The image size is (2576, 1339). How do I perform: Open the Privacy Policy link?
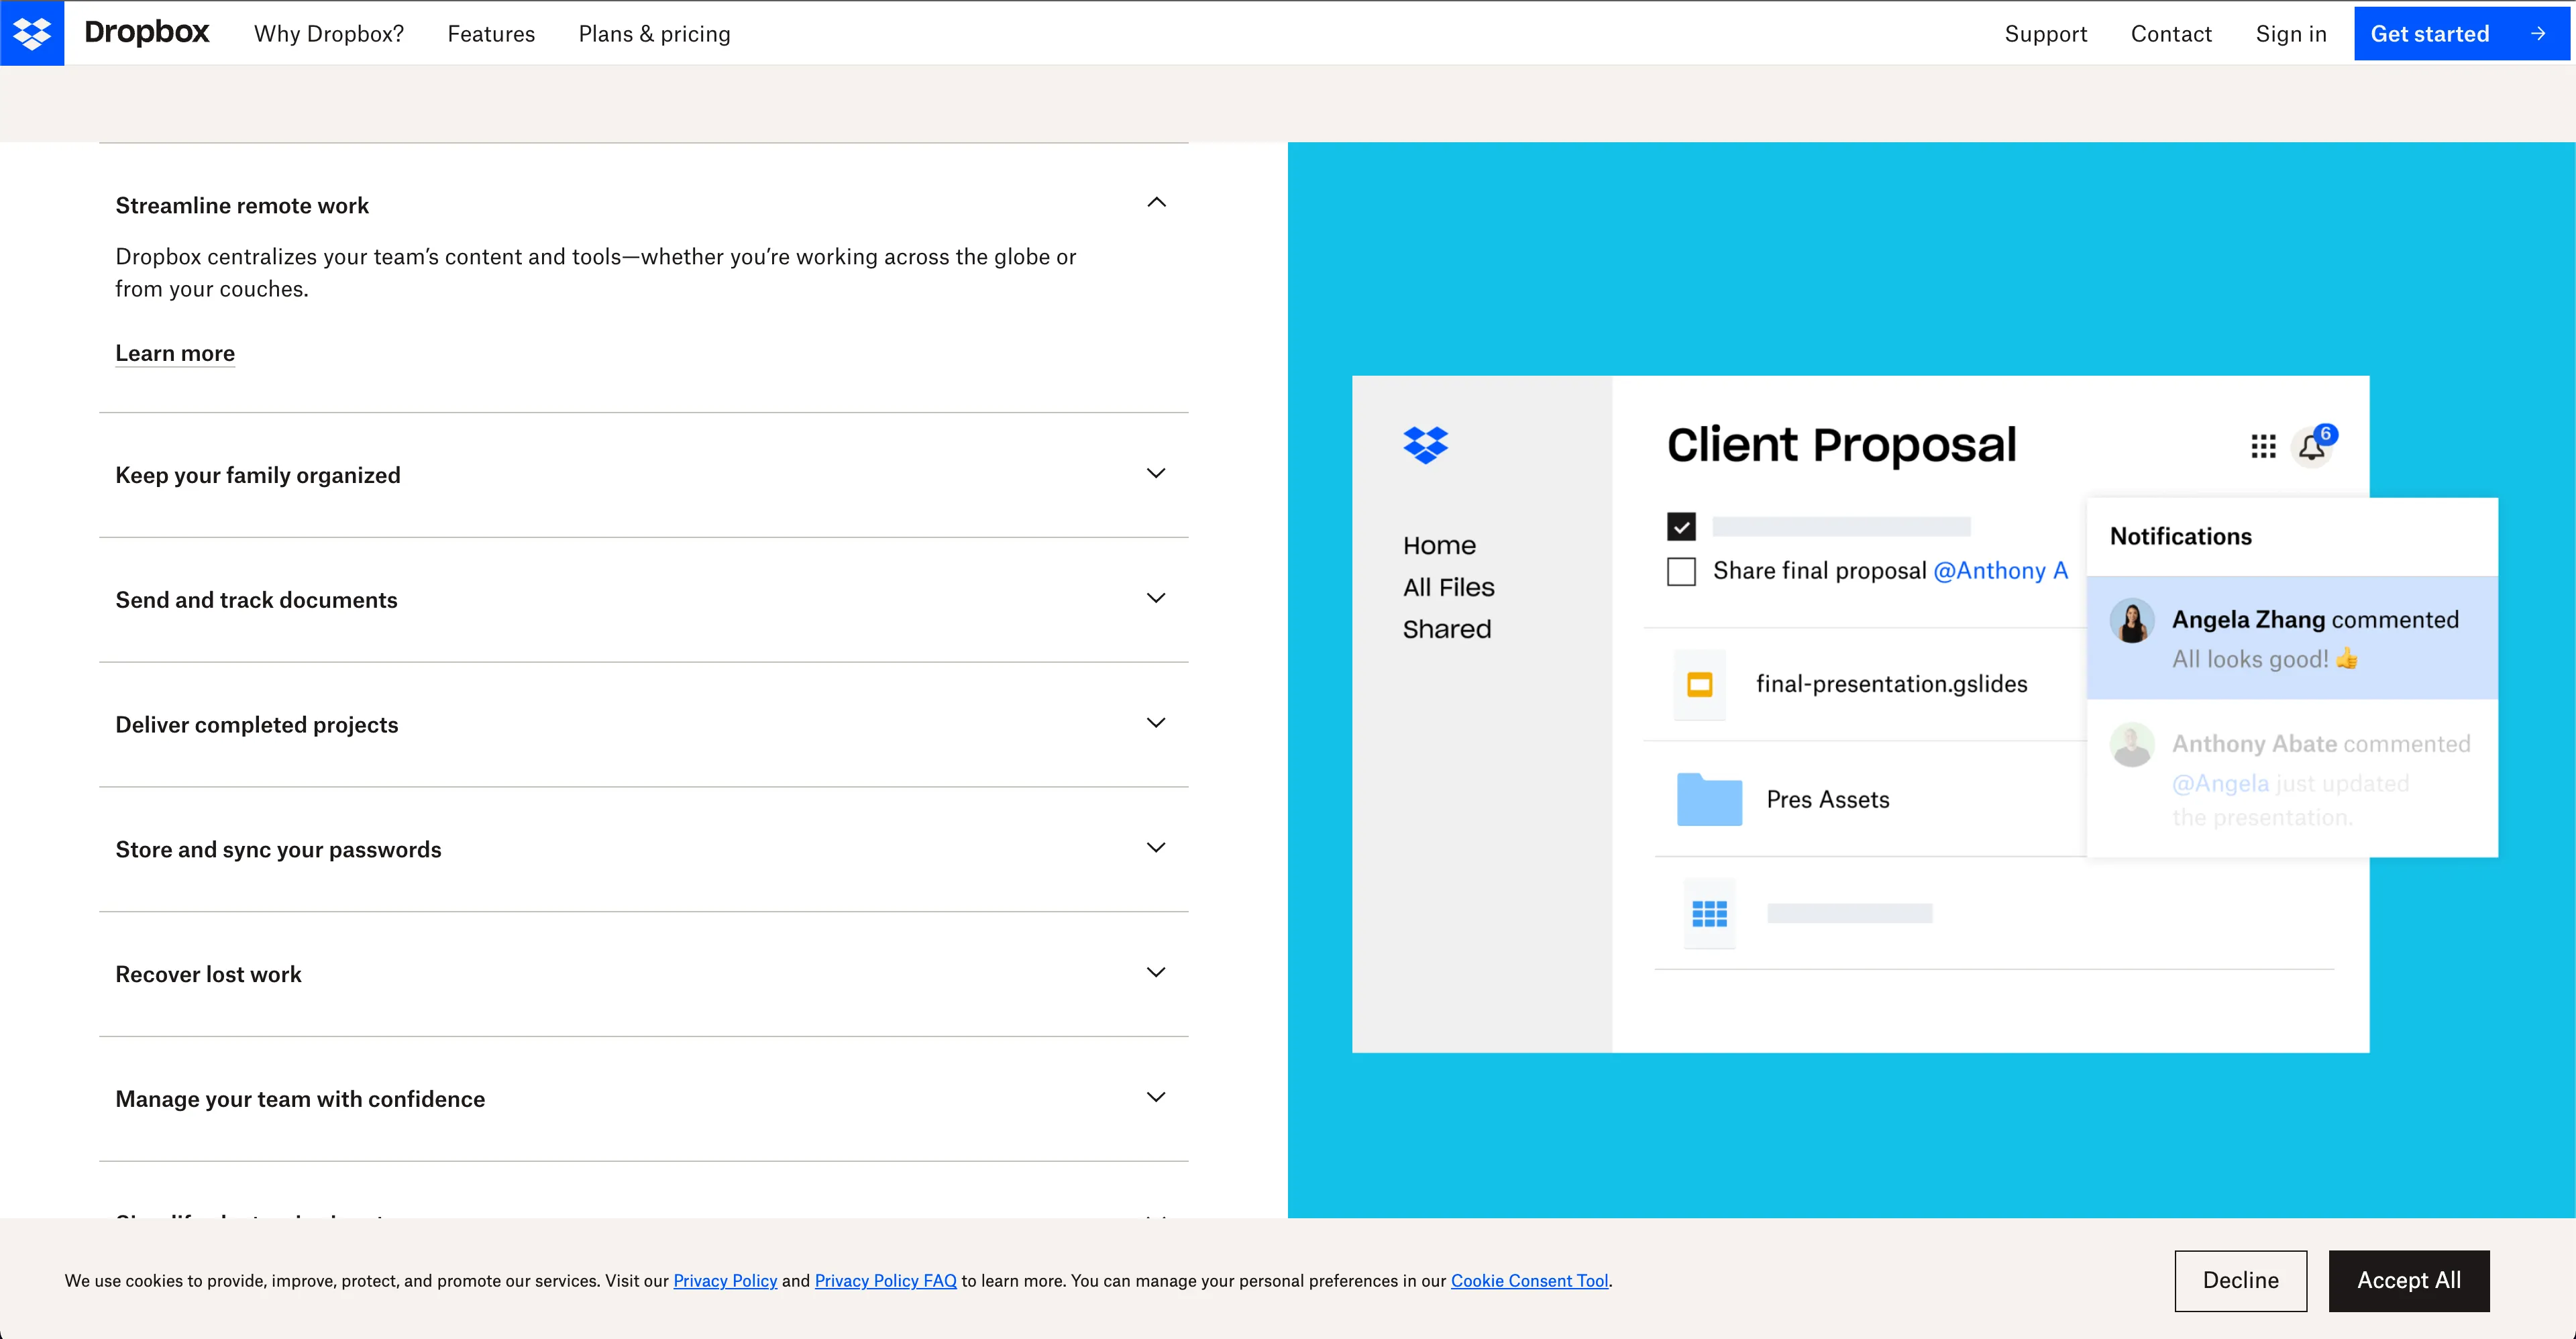pos(725,1281)
